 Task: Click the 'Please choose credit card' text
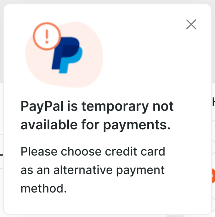coord(93,151)
